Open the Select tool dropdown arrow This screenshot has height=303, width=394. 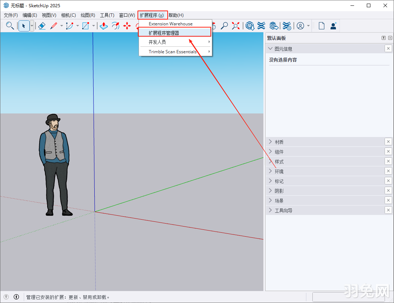tap(32, 26)
